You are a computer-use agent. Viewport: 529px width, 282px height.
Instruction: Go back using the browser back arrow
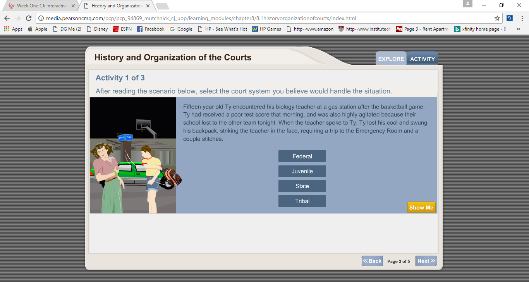[7, 18]
